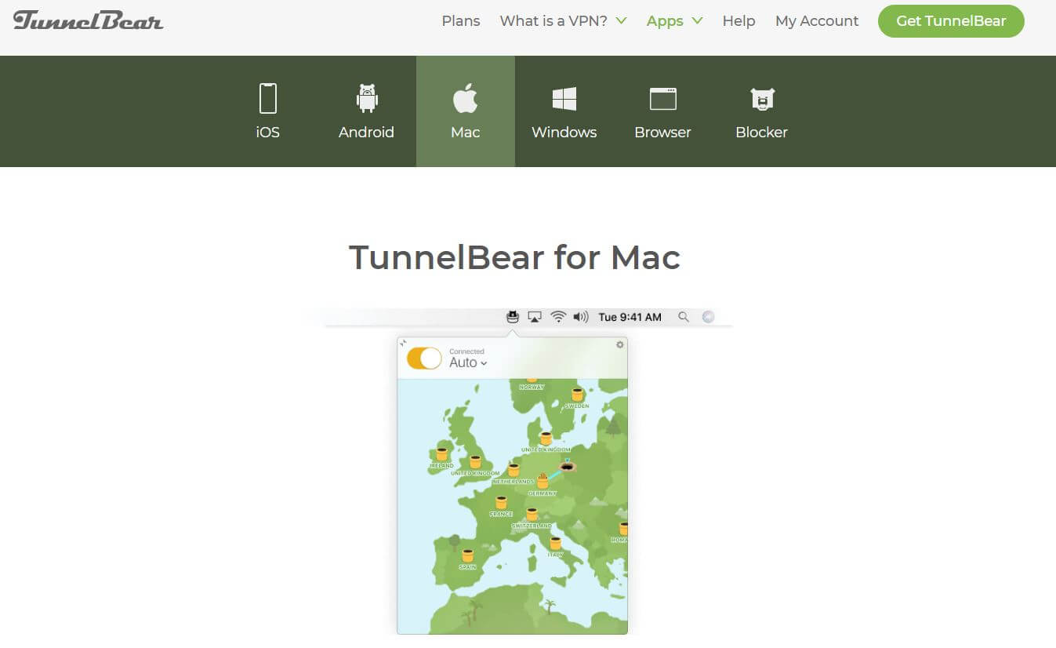This screenshot has width=1056, height=648.
Task: Click the Tue 9:41 AM clock
Action: point(630,317)
